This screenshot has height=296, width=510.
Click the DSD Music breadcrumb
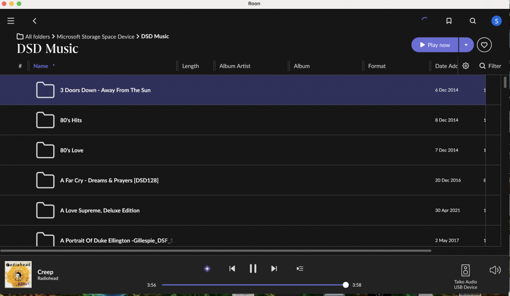(x=155, y=36)
